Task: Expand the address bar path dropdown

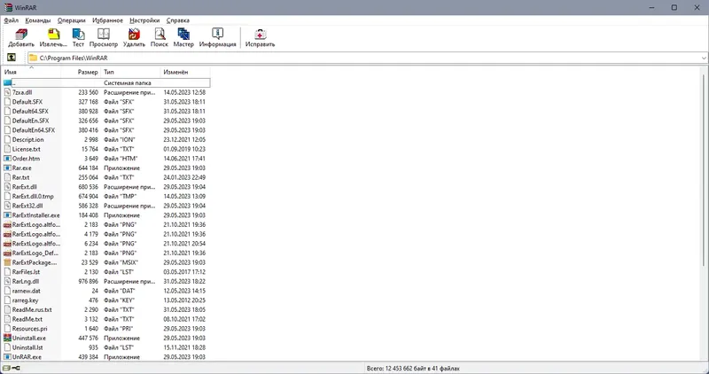Action: [704, 58]
